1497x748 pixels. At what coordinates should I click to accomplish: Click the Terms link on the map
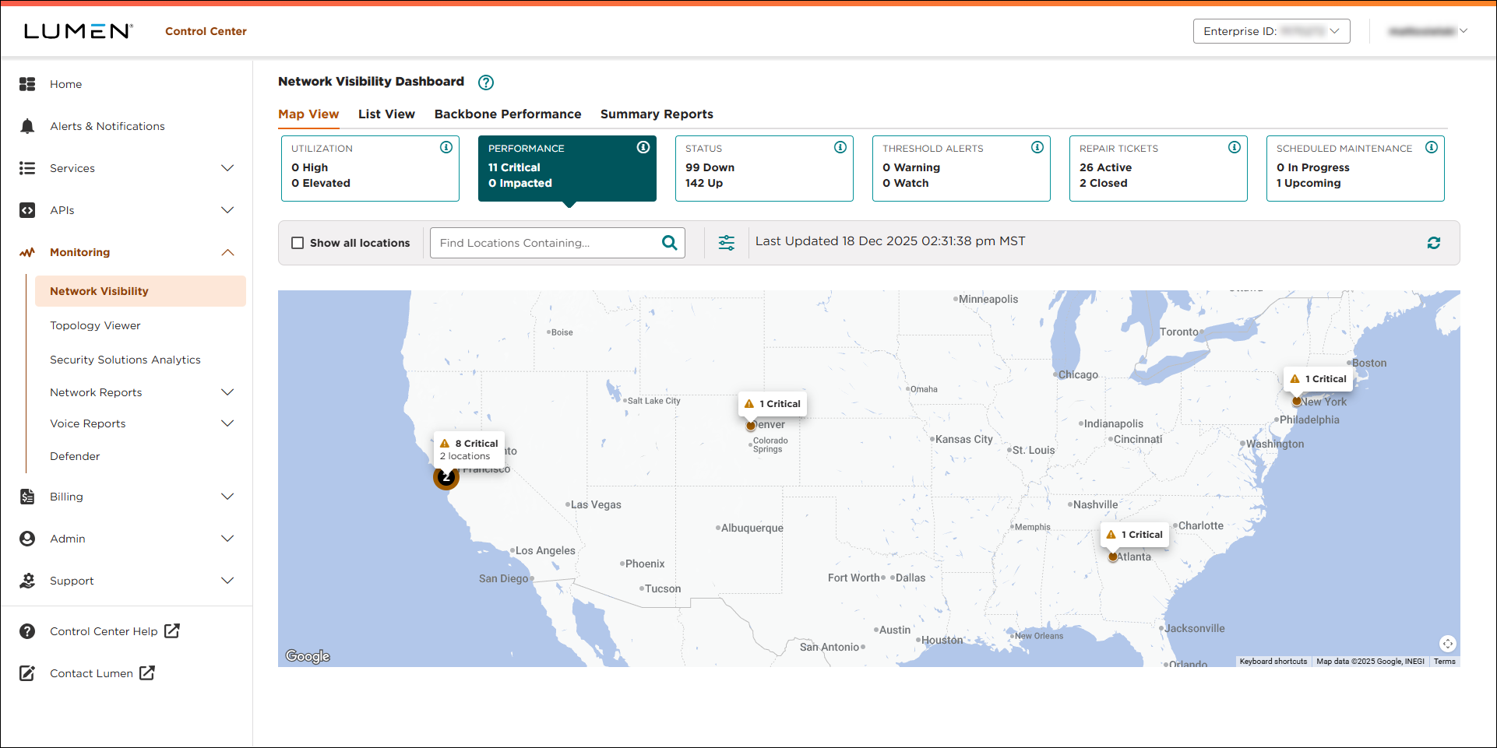(1444, 661)
